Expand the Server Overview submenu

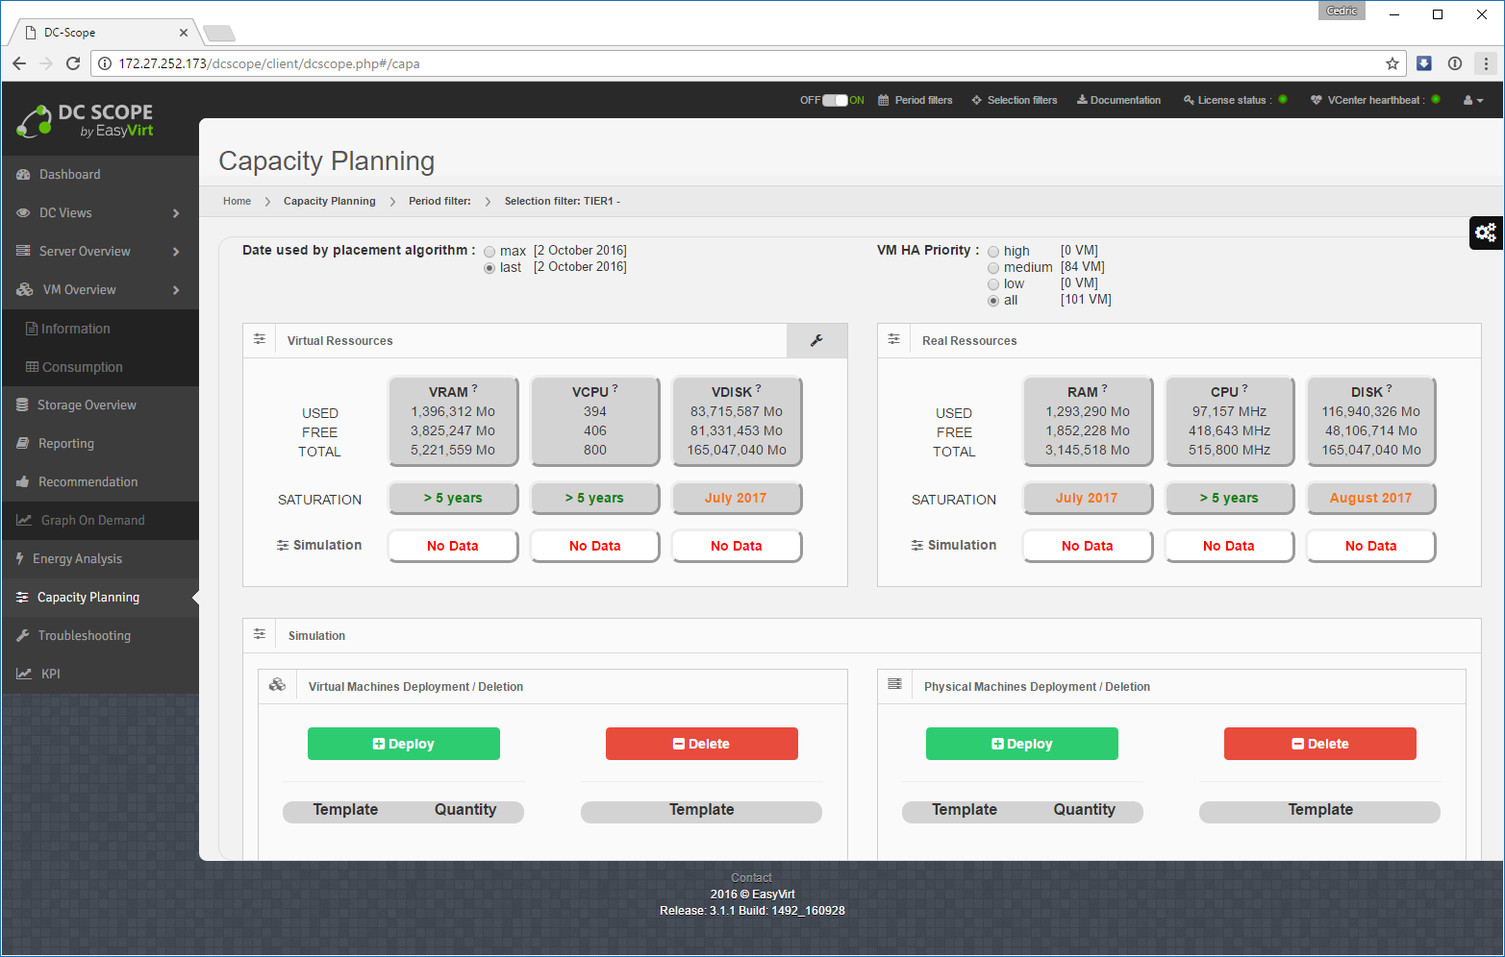click(99, 252)
